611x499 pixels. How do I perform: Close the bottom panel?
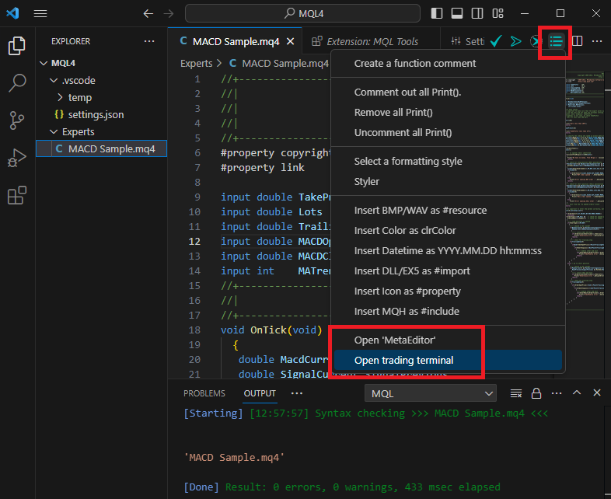coord(597,393)
